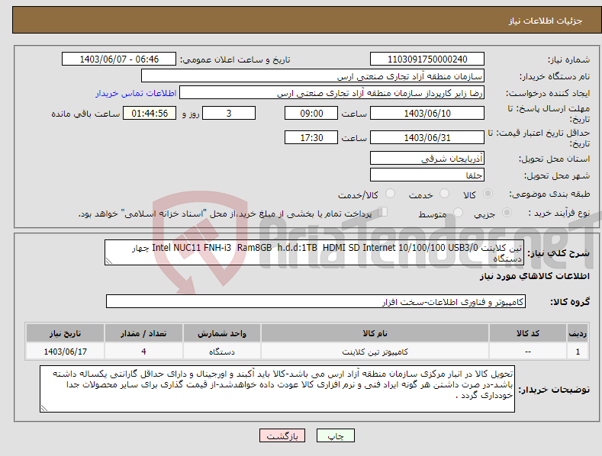Click the goods group field کامپیوتر و فناوری
602x456 pixels.
(316, 302)
